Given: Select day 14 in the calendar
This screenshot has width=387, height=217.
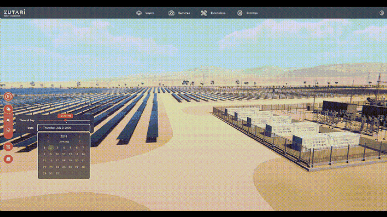Looking at the screenshot, I should pos(83,154).
